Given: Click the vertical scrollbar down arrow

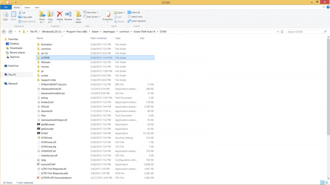Looking at the screenshot, I should 328,179.
